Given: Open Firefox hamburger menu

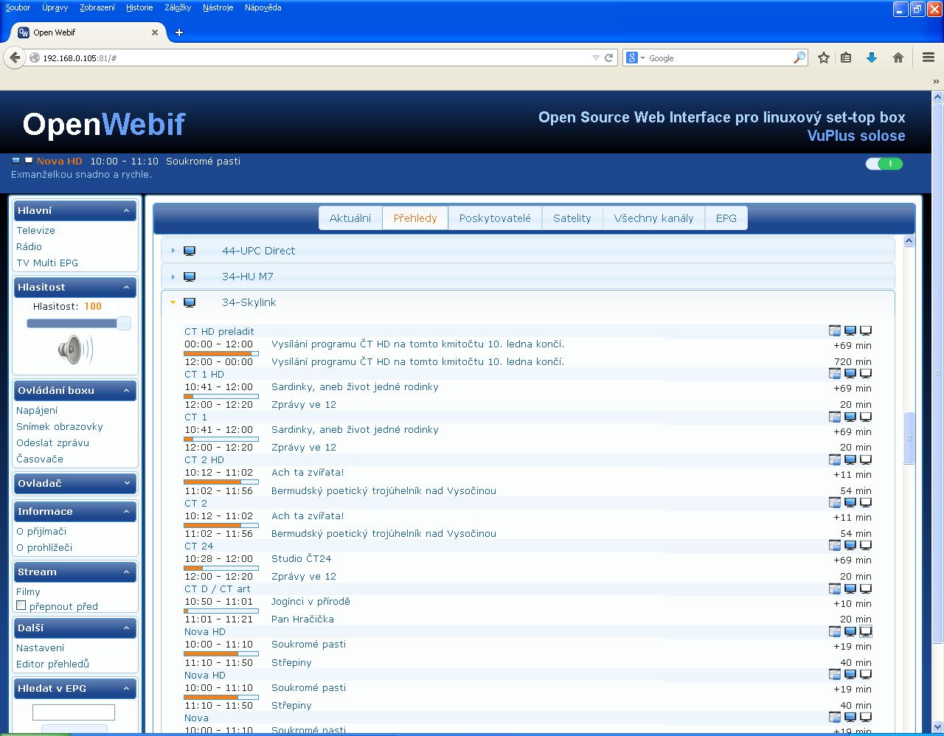Looking at the screenshot, I should pyautogui.click(x=929, y=58).
